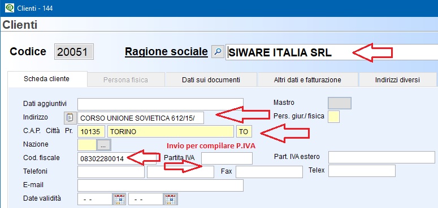
Task: Open the Indirizzi diversi tab
Action: pos(398,80)
